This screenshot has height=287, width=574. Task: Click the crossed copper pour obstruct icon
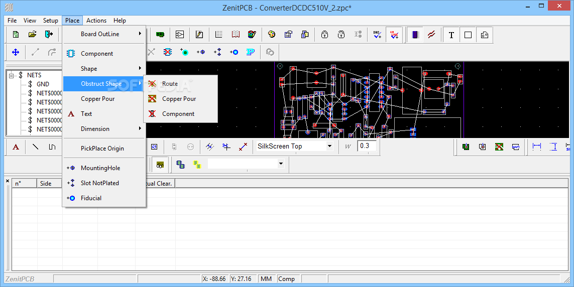coord(499,147)
